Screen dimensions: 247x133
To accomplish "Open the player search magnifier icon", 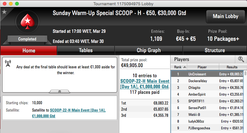I will 241,59.
